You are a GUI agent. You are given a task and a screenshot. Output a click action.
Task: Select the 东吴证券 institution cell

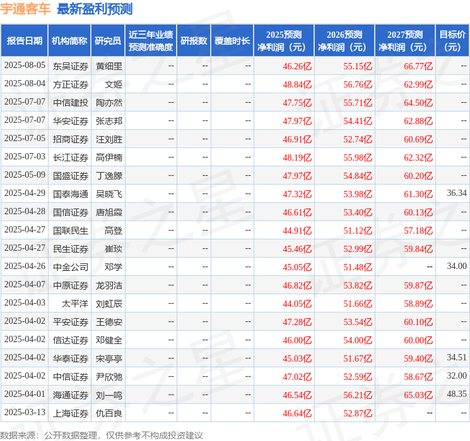click(71, 66)
